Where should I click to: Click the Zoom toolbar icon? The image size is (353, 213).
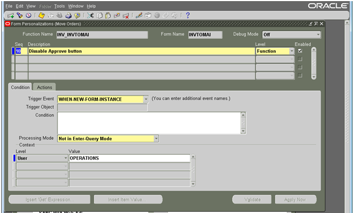[148, 16]
